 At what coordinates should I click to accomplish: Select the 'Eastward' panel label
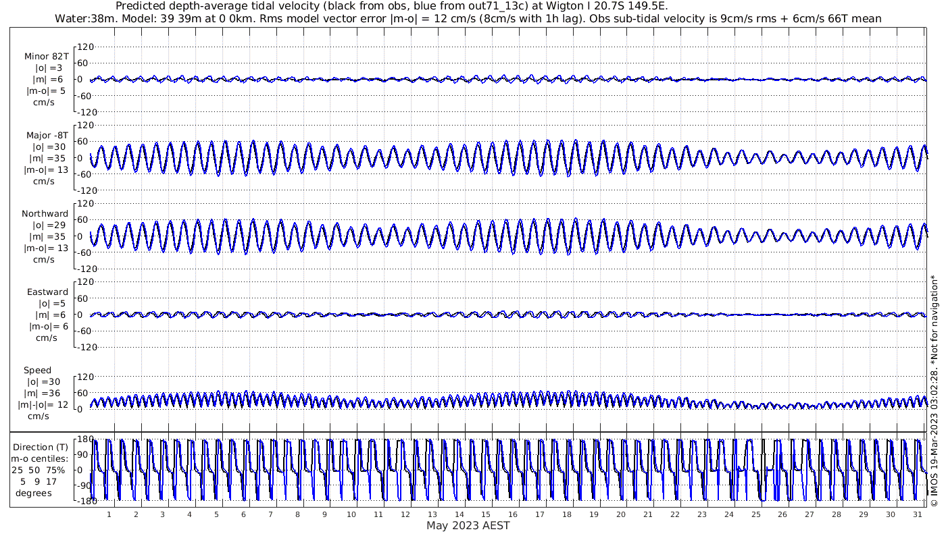pos(47,292)
